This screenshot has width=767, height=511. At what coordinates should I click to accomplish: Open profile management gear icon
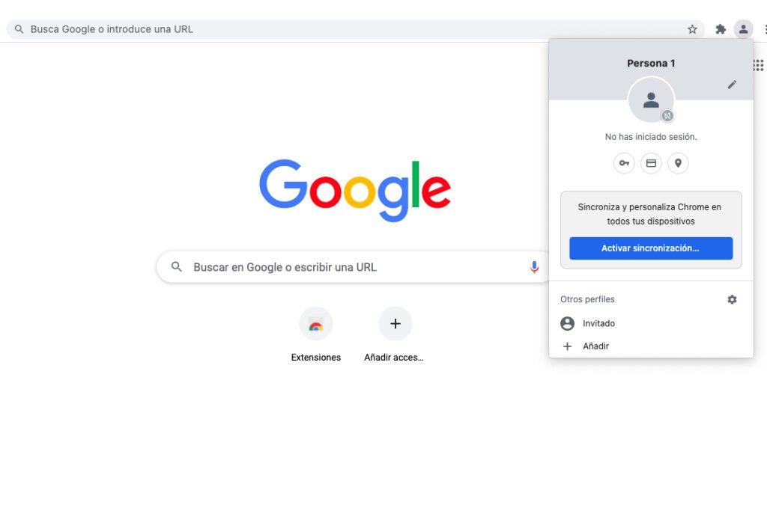pos(732,299)
